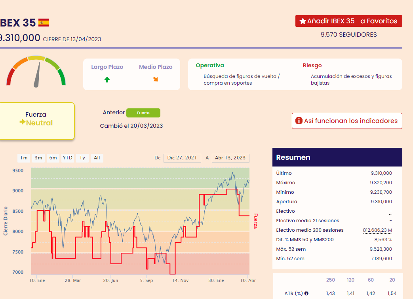Click the red 'Fuerza' axis label

[255, 221]
